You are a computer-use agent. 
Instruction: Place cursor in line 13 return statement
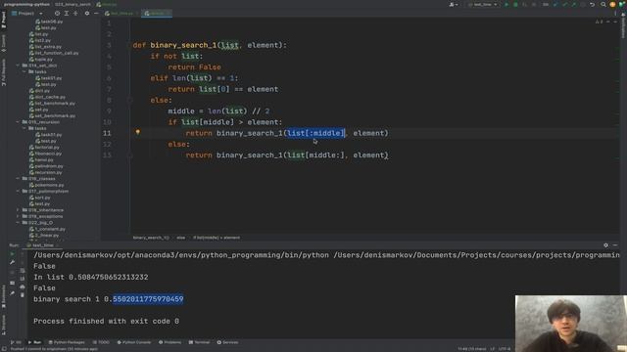pyautogui.click(x=287, y=155)
